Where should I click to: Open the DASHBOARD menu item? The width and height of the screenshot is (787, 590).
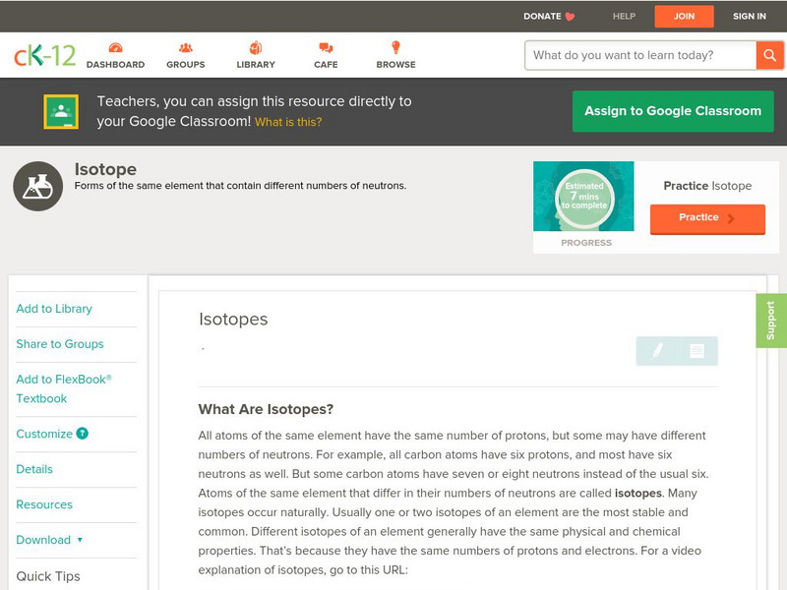115,64
